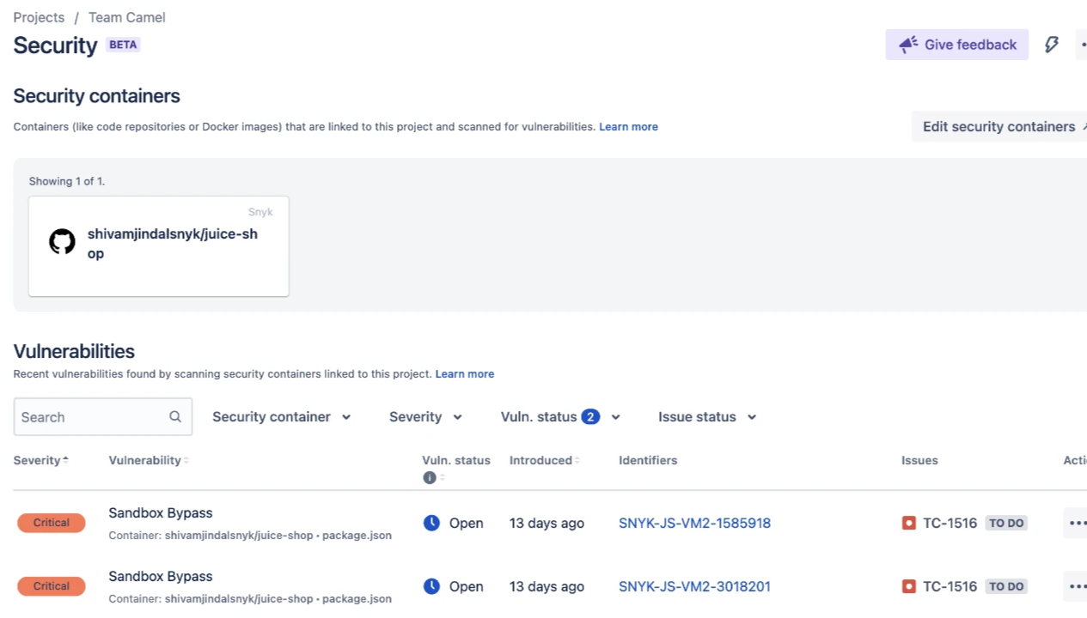The width and height of the screenshot is (1087, 618).
Task: Open the SNYK-JS-VM2-1585918 identifier link
Action: [x=694, y=523]
